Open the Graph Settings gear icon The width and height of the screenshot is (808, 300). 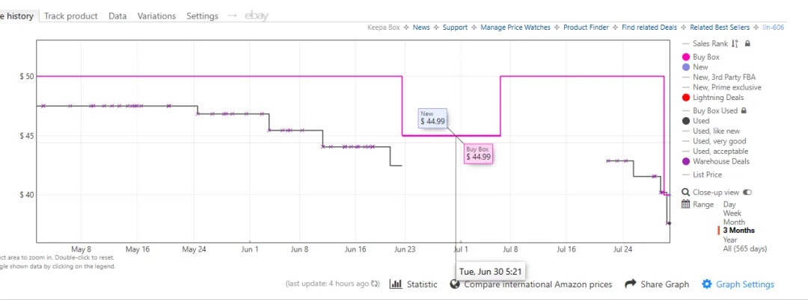[707, 284]
